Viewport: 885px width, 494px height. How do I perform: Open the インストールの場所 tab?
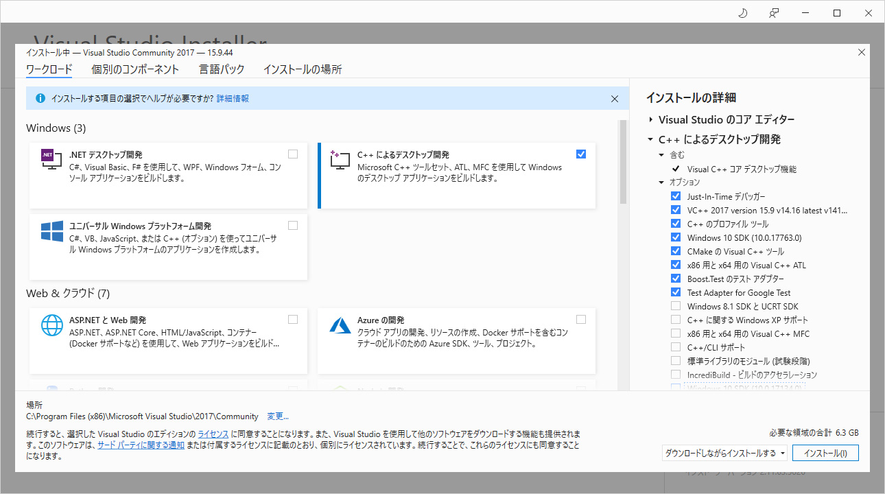[303, 69]
